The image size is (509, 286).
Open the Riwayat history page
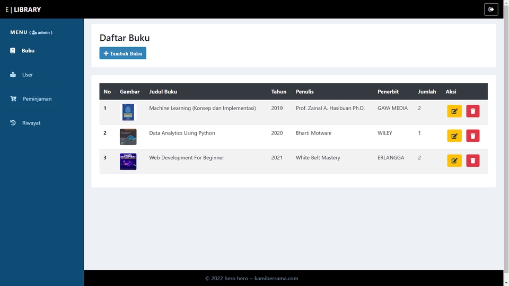pyautogui.click(x=31, y=123)
